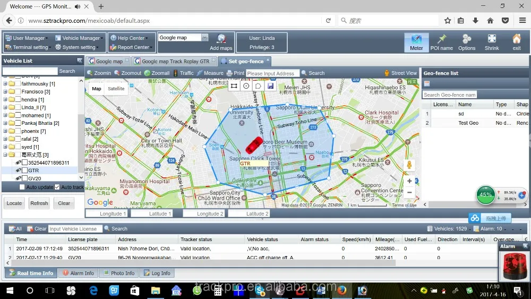Click the Zoomall map tool

pos(157,73)
